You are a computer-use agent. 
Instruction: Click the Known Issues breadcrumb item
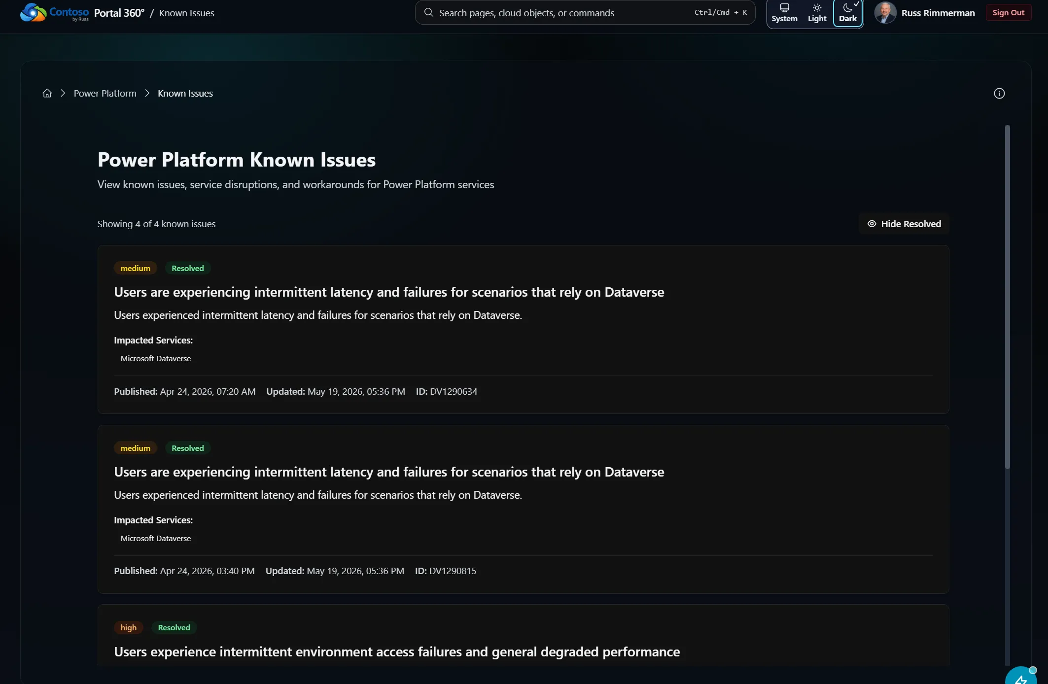(185, 93)
